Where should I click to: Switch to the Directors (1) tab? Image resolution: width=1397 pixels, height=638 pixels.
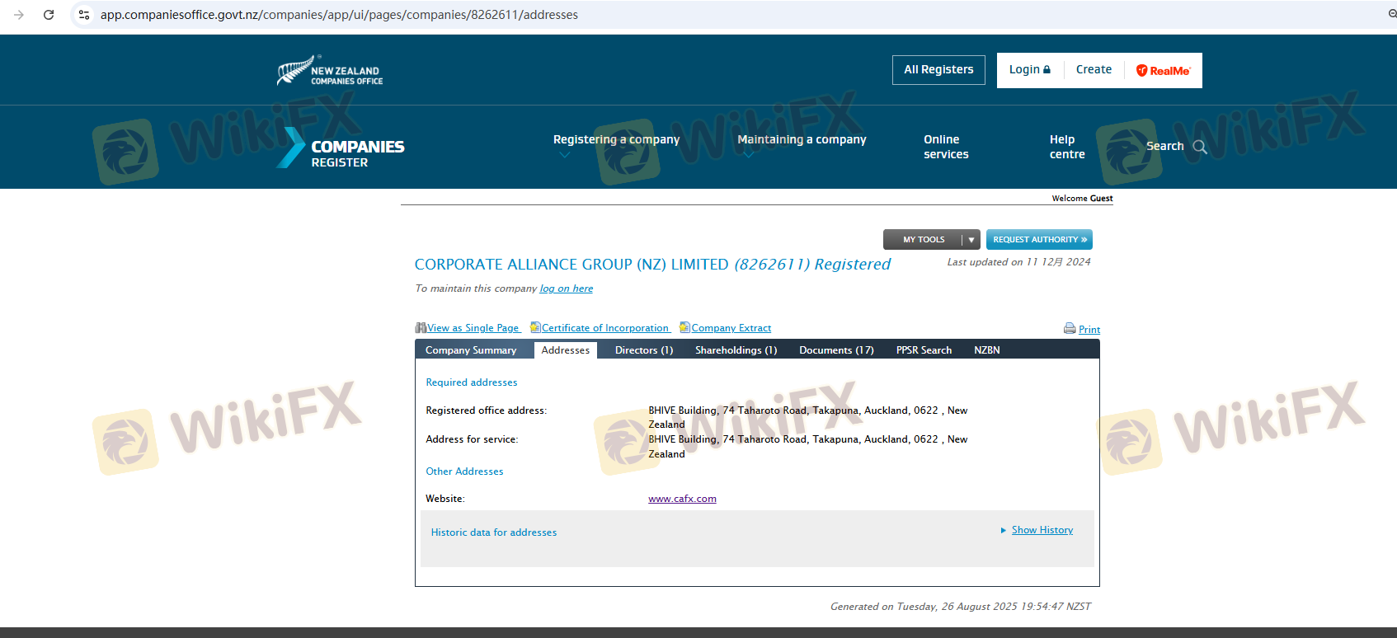click(x=643, y=350)
